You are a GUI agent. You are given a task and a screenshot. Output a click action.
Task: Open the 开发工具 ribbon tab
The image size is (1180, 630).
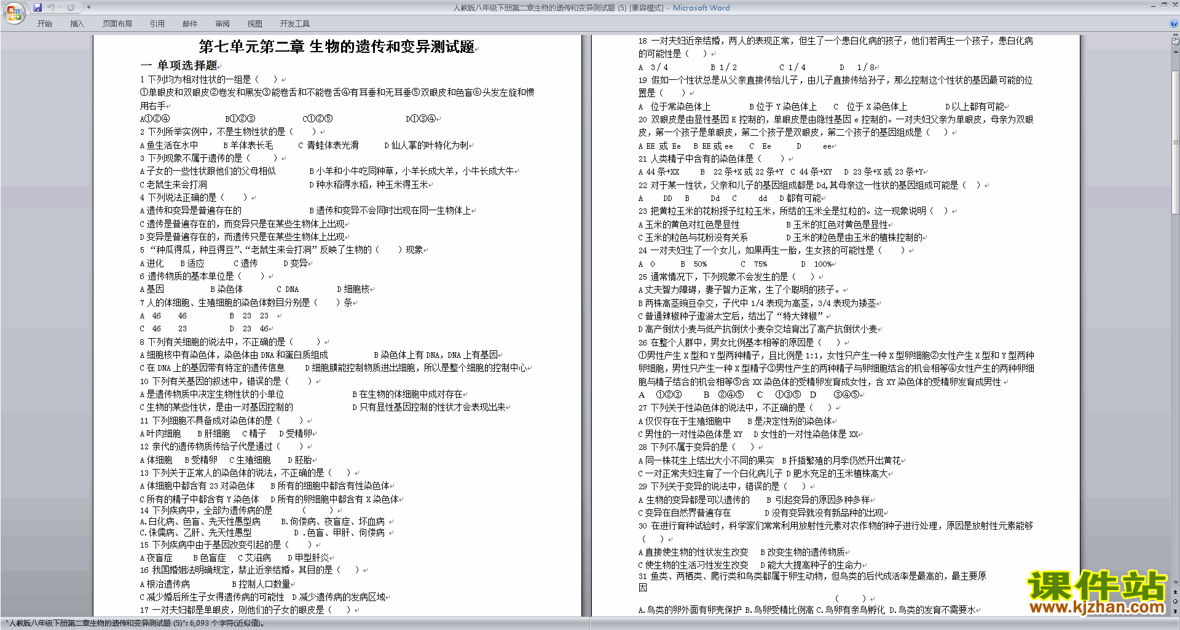(295, 23)
